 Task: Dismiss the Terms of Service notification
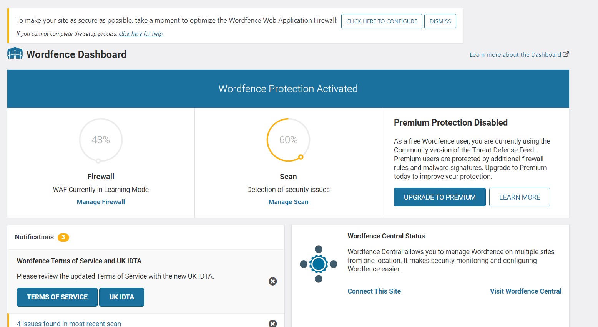(x=273, y=281)
